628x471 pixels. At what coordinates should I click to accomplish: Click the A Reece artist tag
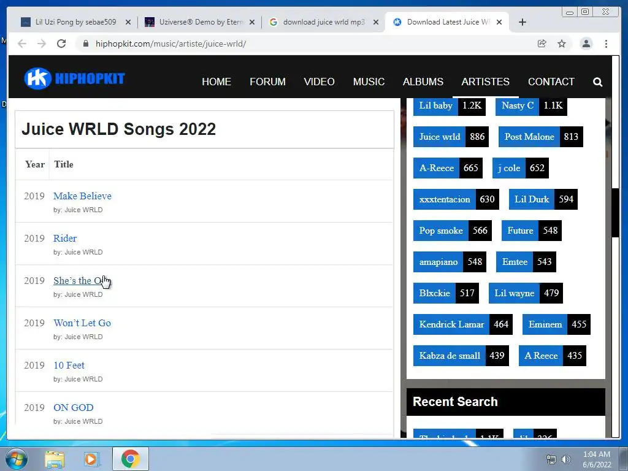553,355
